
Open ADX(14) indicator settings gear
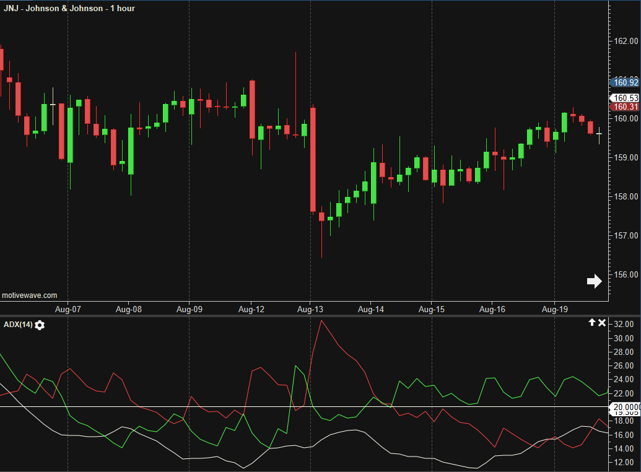pyautogui.click(x=40, y=325)
